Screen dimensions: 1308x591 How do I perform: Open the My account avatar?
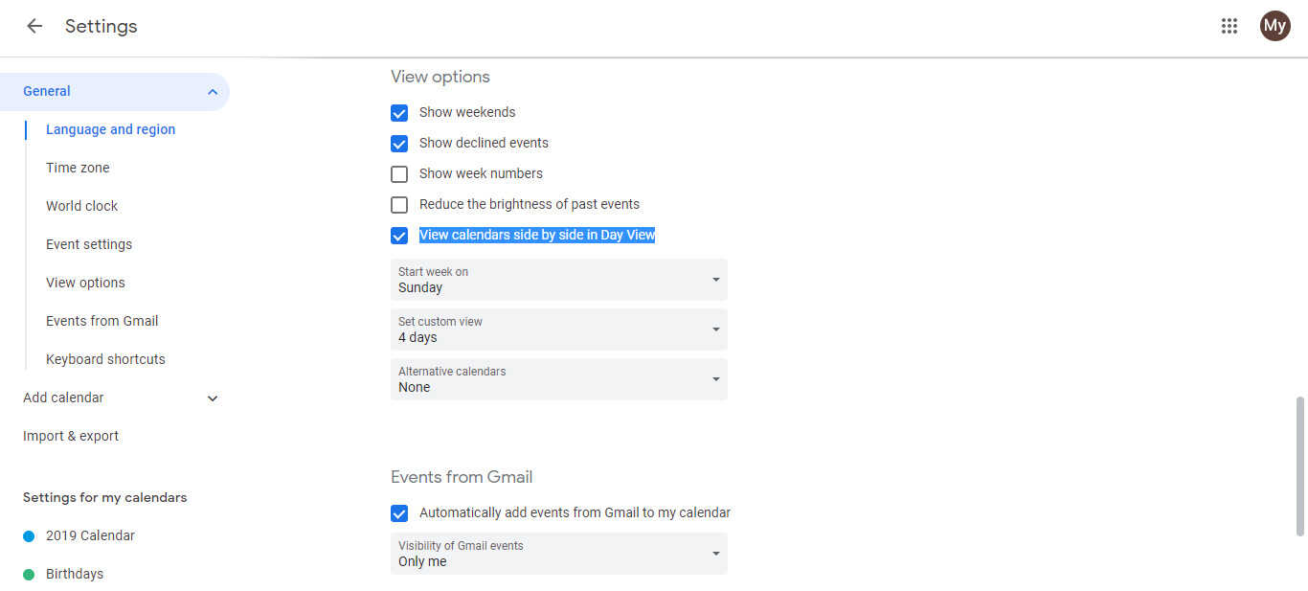(x=1274, y=26)
